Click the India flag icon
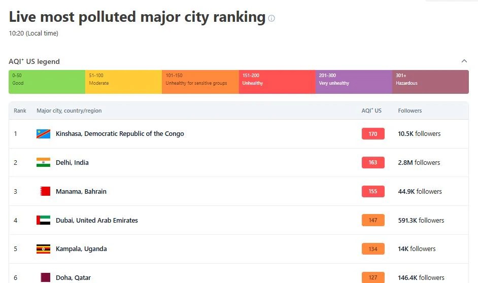The height and width of the screenshot is (283, 478). click(43, 162)
